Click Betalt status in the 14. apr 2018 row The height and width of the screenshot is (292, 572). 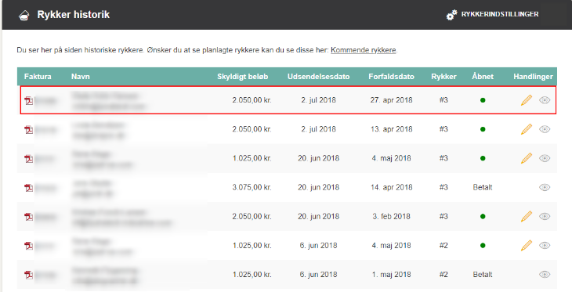point(483,187)
